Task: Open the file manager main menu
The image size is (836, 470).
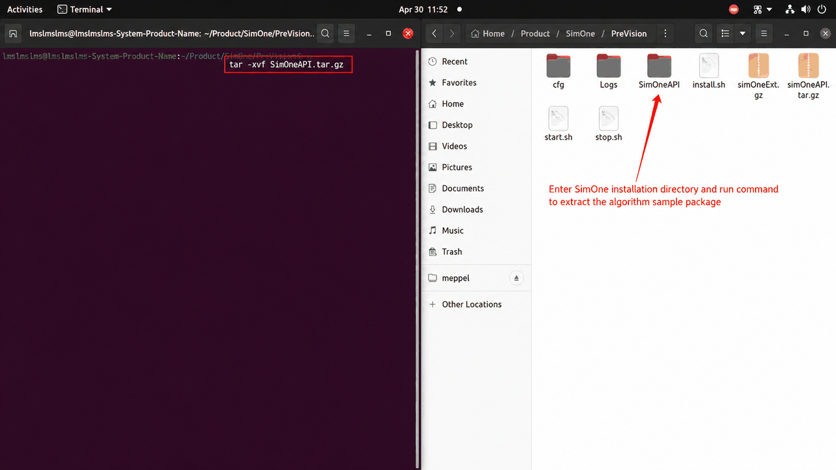Action: [x=764, y=33]
